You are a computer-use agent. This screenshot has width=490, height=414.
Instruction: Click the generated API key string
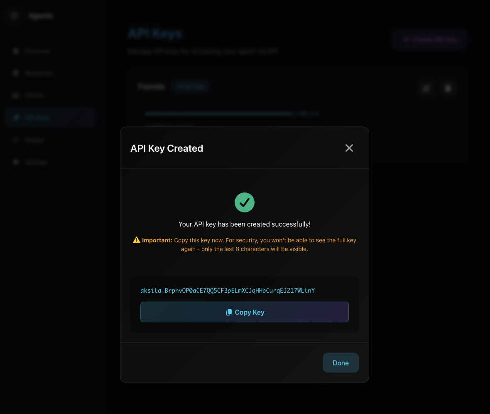[228, 290]
